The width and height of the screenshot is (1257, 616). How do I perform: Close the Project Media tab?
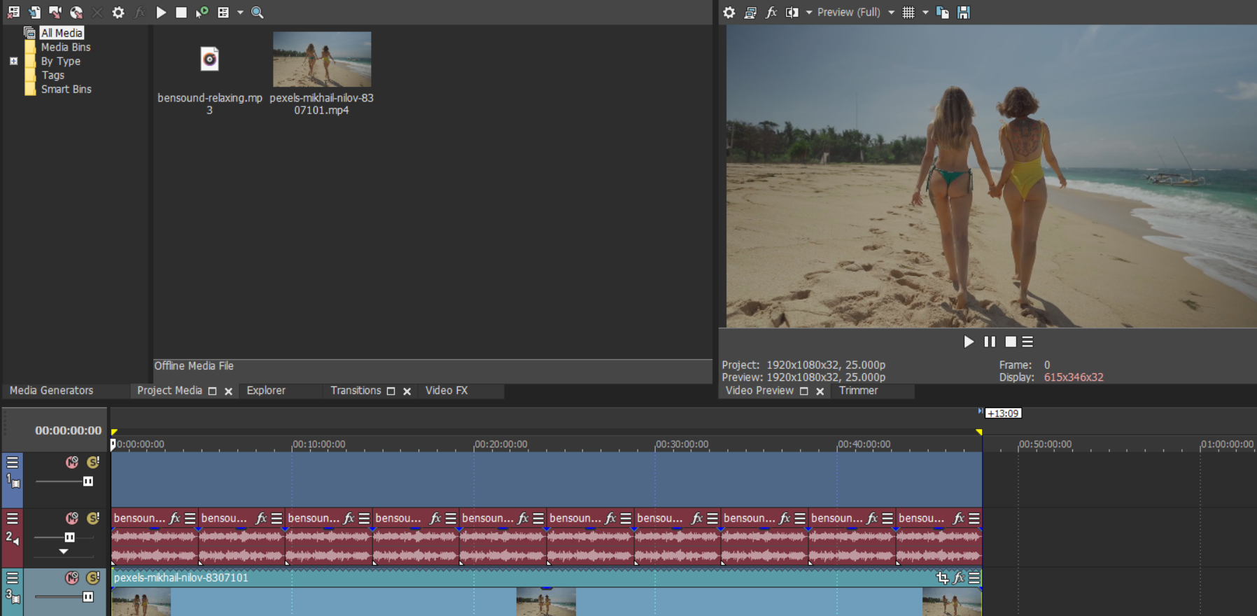[228, 391]
